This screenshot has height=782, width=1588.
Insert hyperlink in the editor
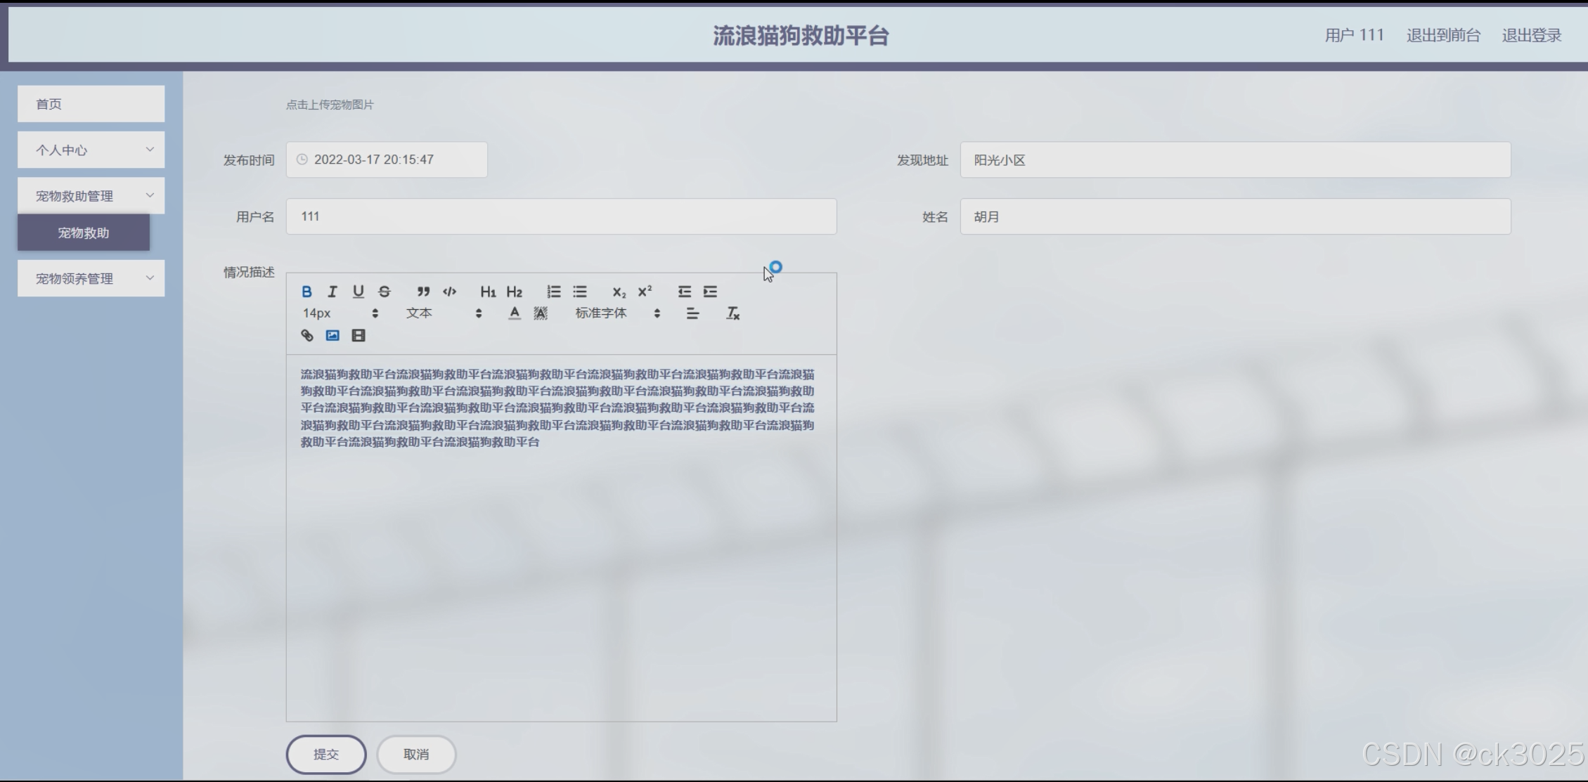[307, 336]
